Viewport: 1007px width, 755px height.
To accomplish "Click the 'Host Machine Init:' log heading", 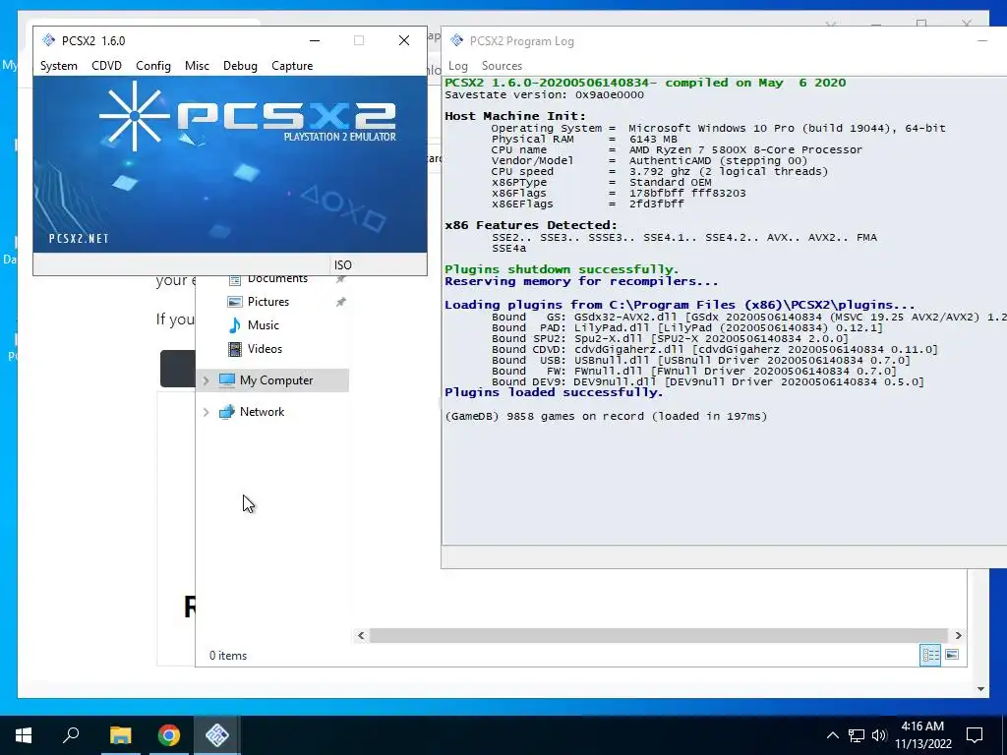I will (x=515, y=116).
